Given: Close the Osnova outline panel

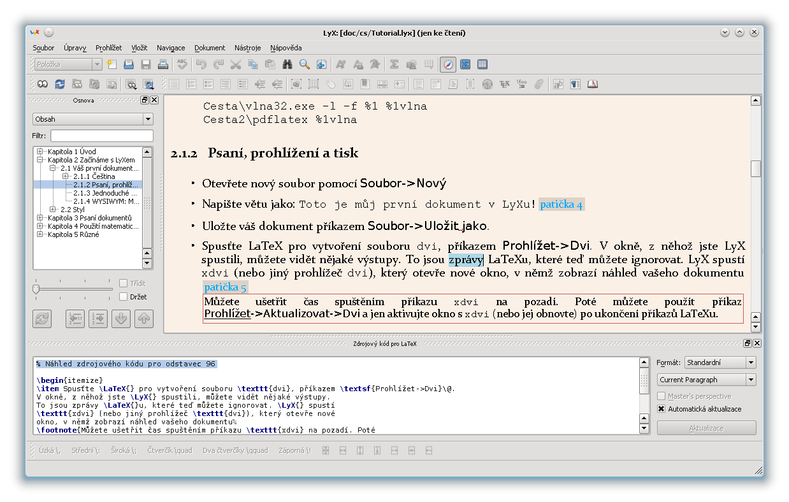Looking at the screenshot, I should [154, 100].
